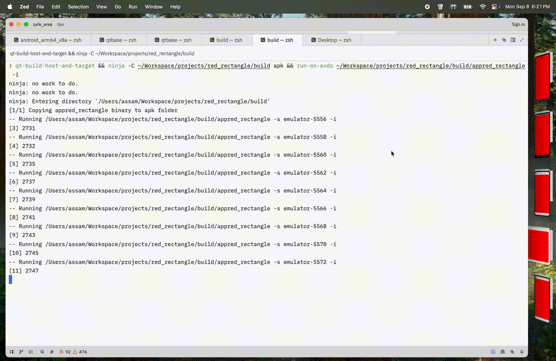The height and width of the screenshot is (361, 556).
Task: Open the battery status menu
Action: (467, 7)
